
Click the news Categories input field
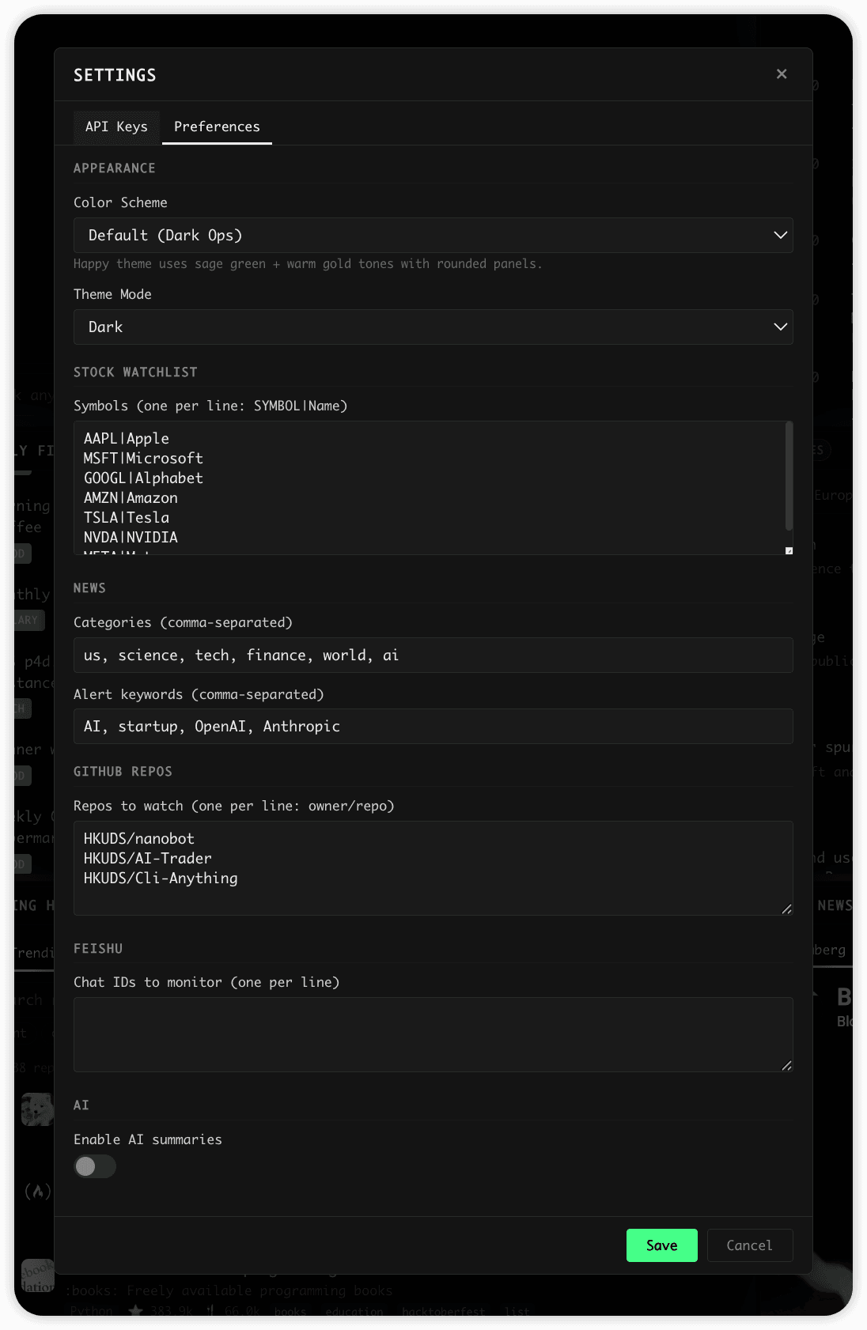click(433, 655)
